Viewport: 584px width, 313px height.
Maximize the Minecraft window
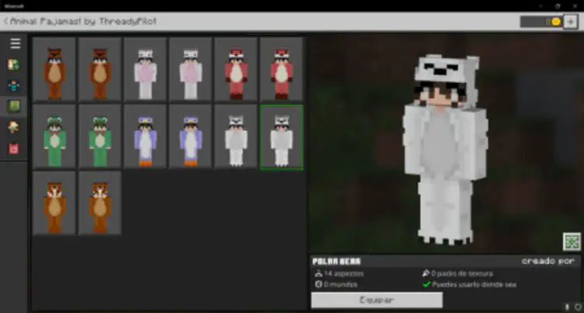558,6
